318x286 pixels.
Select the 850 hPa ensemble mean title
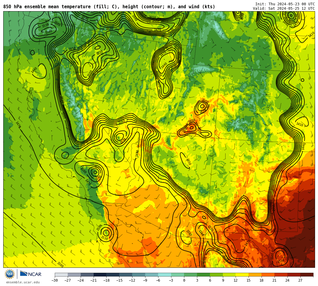[x=109, y=7]
